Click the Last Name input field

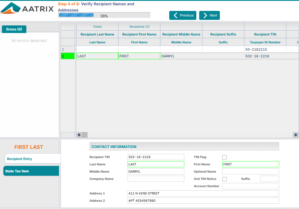156,164
